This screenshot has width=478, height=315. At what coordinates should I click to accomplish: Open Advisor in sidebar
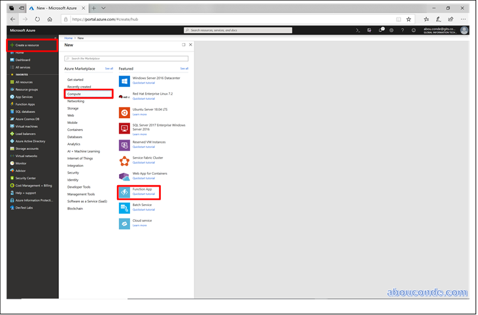20,171
